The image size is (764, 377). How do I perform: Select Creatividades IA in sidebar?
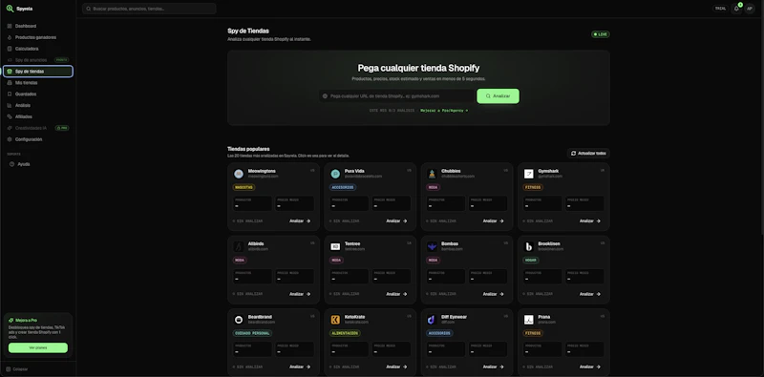coord(38,128)
